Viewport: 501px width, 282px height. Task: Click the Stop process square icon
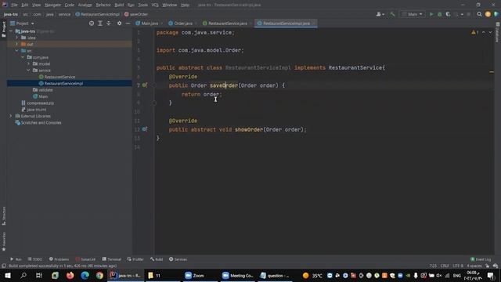(x=468, y=14)
